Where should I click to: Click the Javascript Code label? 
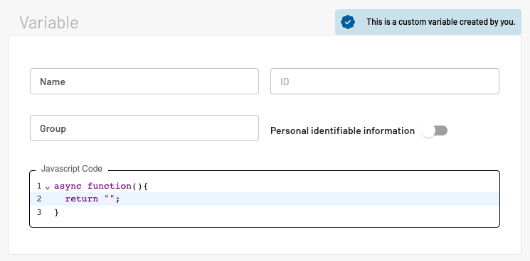pos(72,169)
